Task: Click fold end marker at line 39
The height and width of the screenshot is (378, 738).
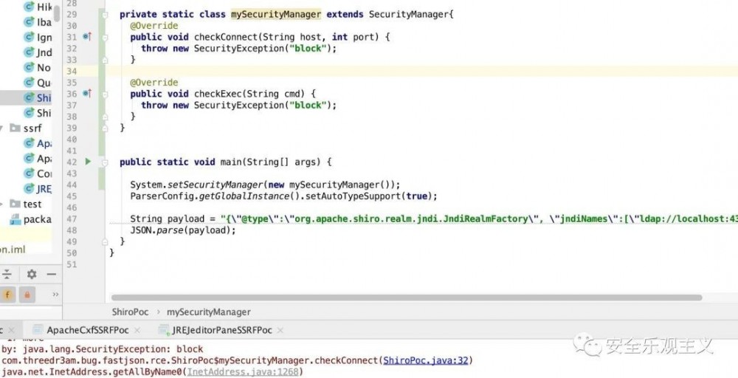Action: (x=105, y=128)
